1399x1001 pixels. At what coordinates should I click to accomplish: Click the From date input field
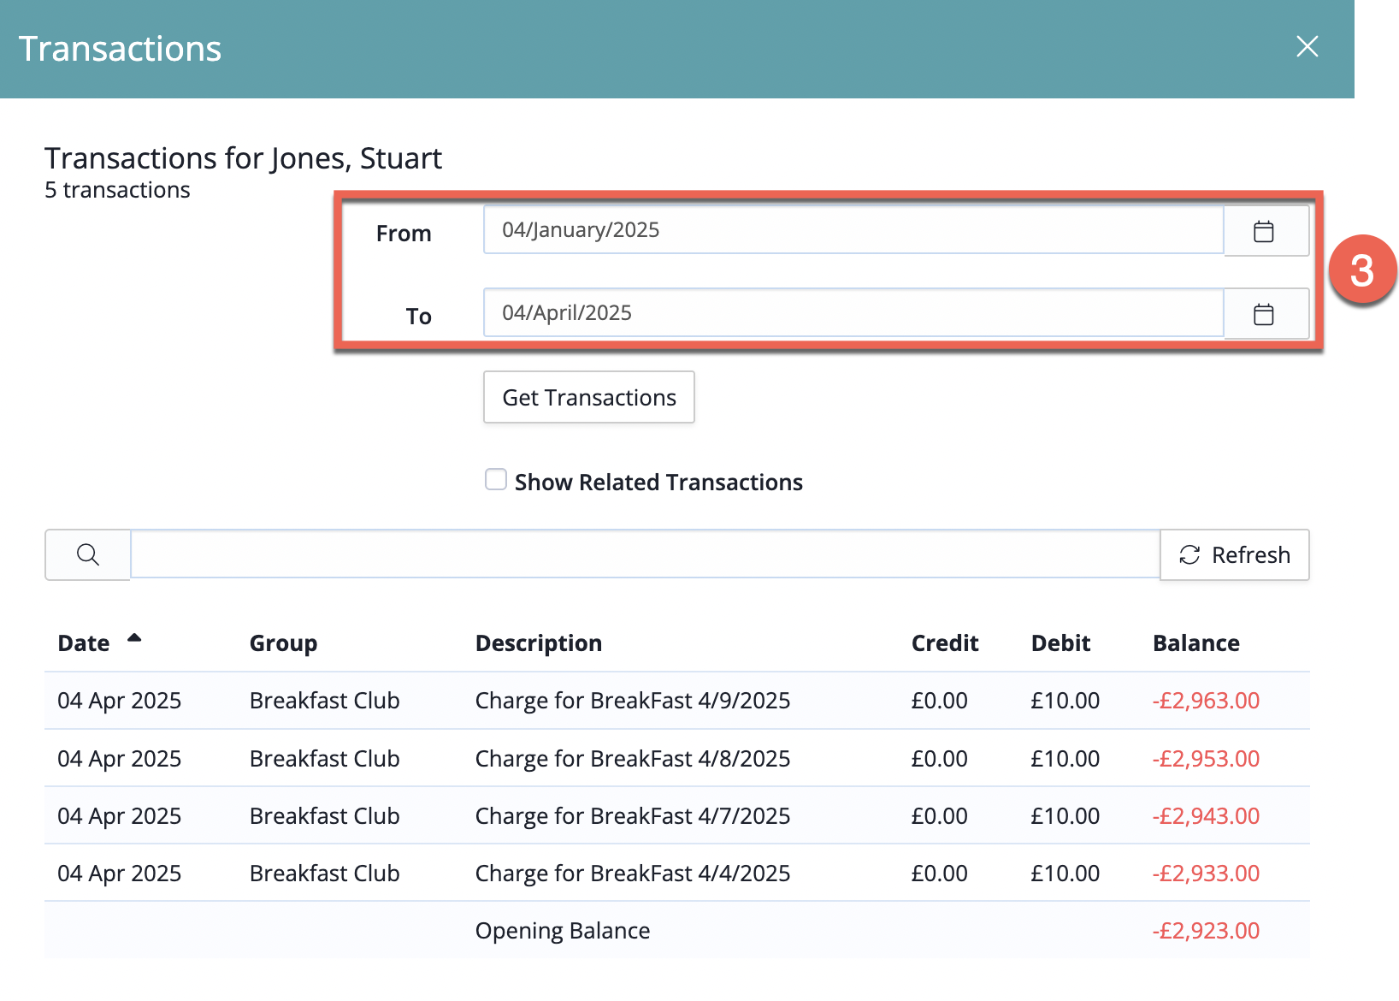853,230
